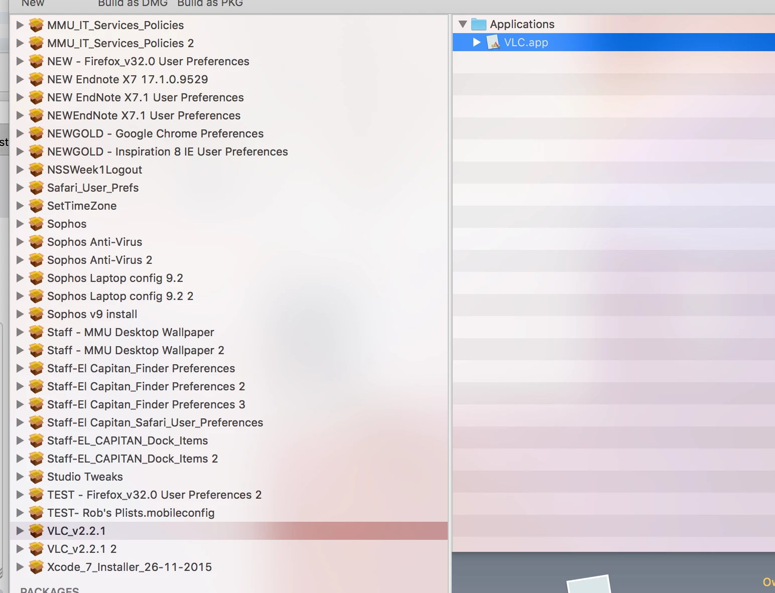Click the NEW Endnote X7 17.1.0.9529 package icon
This screenshot has width=775, height=593.
36,79
